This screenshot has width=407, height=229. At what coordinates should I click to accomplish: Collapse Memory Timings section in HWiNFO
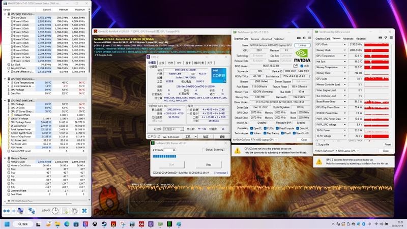tap(5, 158)
